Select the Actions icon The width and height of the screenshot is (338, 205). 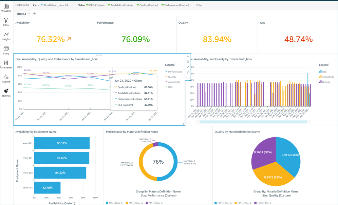[x=6, y=79]
